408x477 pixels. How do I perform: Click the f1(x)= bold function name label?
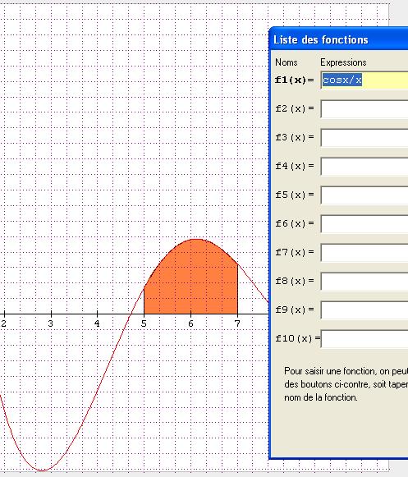[294, 80]
